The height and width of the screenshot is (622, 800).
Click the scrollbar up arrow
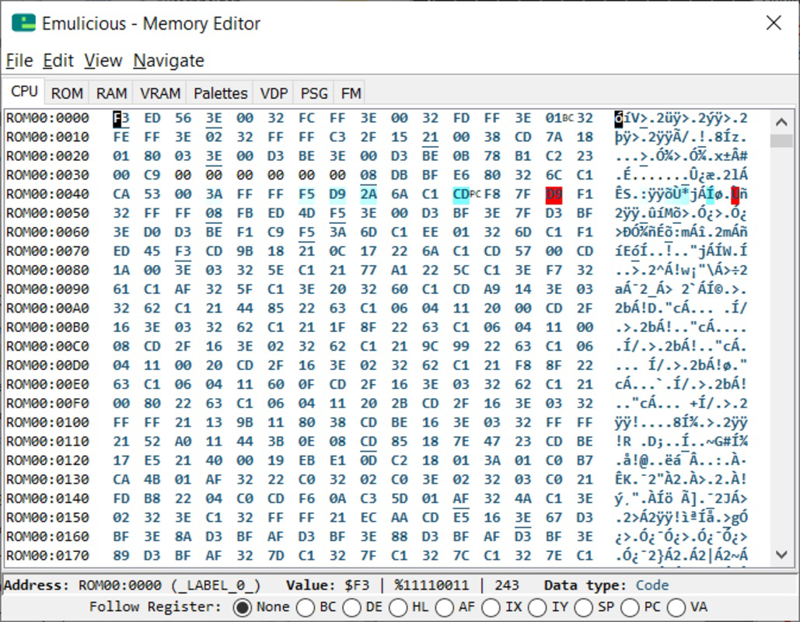(781, 122)
